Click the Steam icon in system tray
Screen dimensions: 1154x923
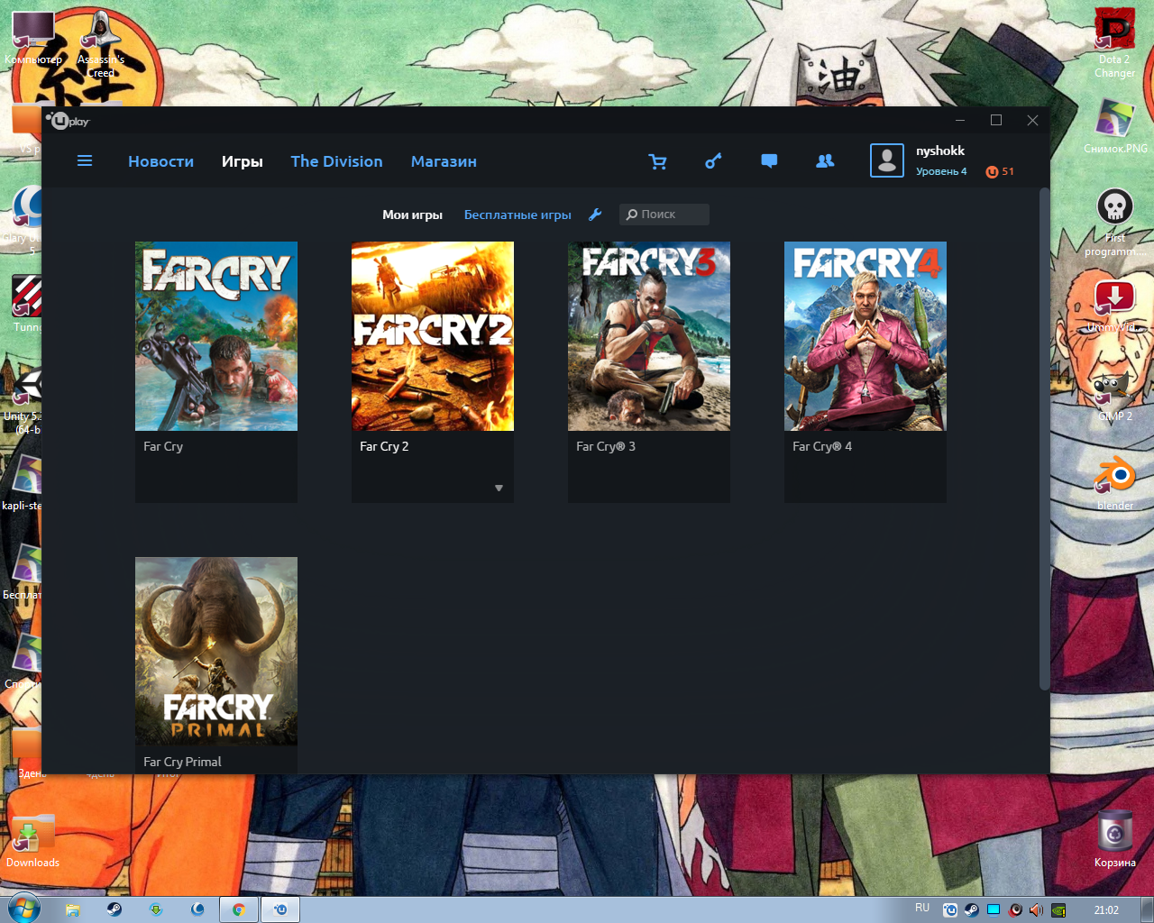tap(972, 910)
